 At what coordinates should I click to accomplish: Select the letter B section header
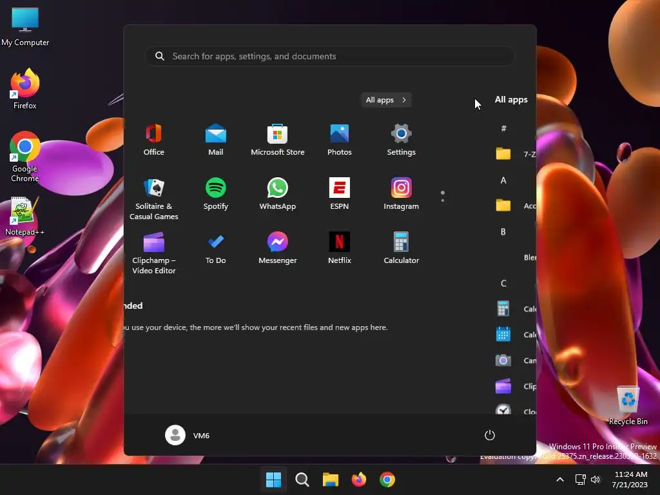click(x=503, y=231)
